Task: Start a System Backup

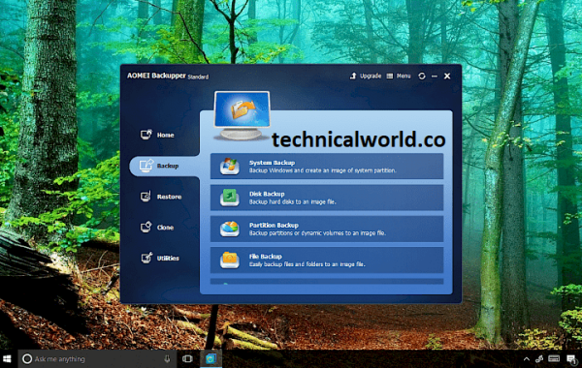Action: (x=327, y=167)
